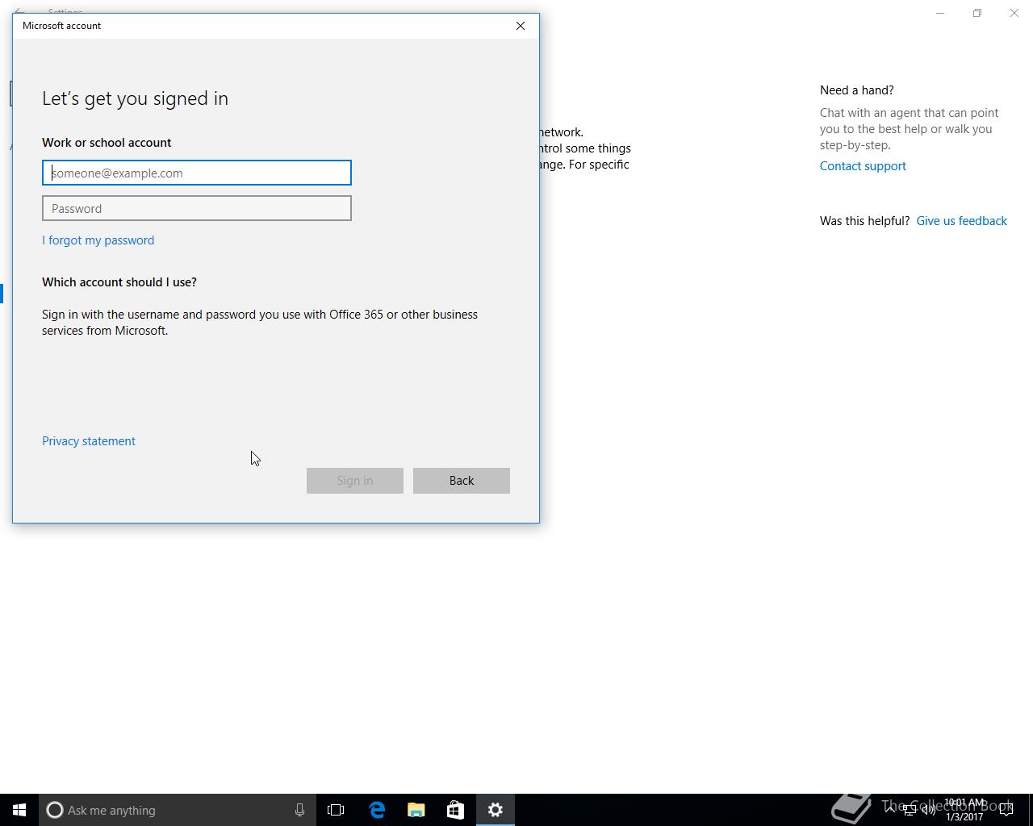Open the Action Center notifications icon
Image resolution: width=1033 pixels, height=826 pixels.
click(1006, 810)
